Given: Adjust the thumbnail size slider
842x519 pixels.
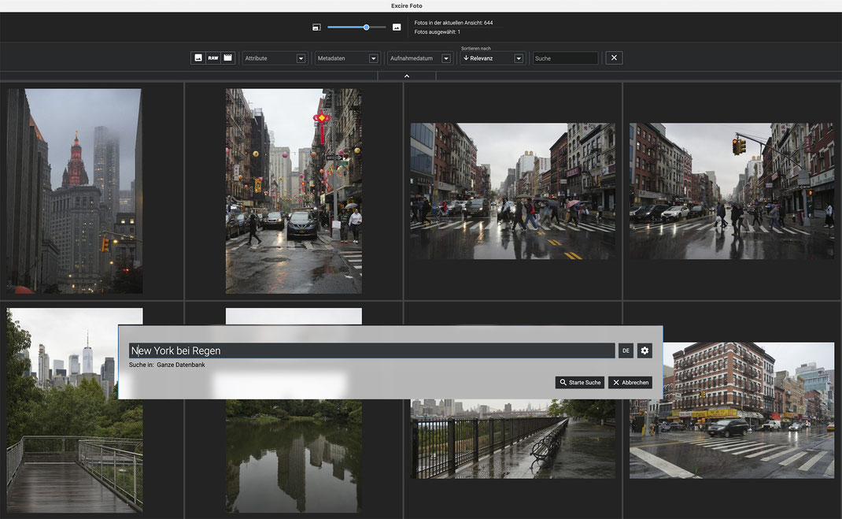Looking at the screenshot, I should [x=366, y=27].
